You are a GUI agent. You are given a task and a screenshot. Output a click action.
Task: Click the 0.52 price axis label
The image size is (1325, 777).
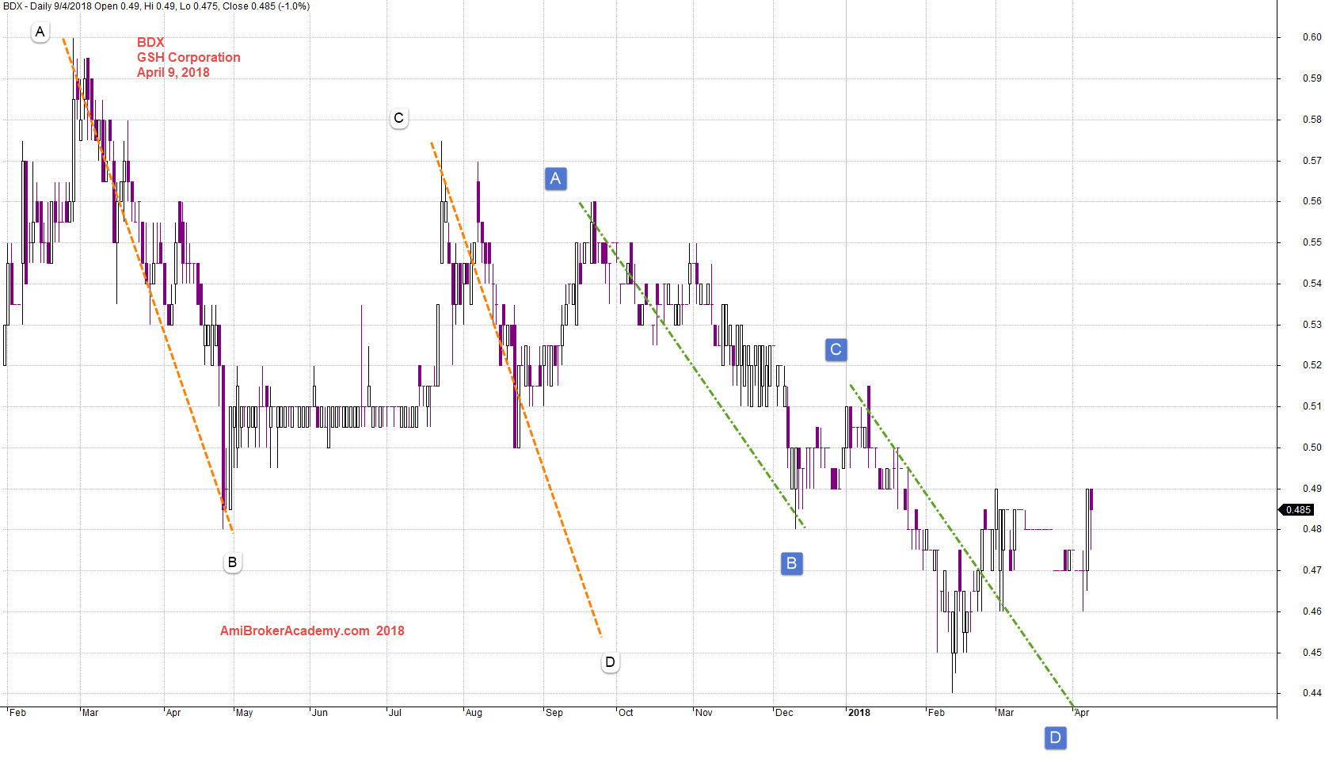point(1312,365)
